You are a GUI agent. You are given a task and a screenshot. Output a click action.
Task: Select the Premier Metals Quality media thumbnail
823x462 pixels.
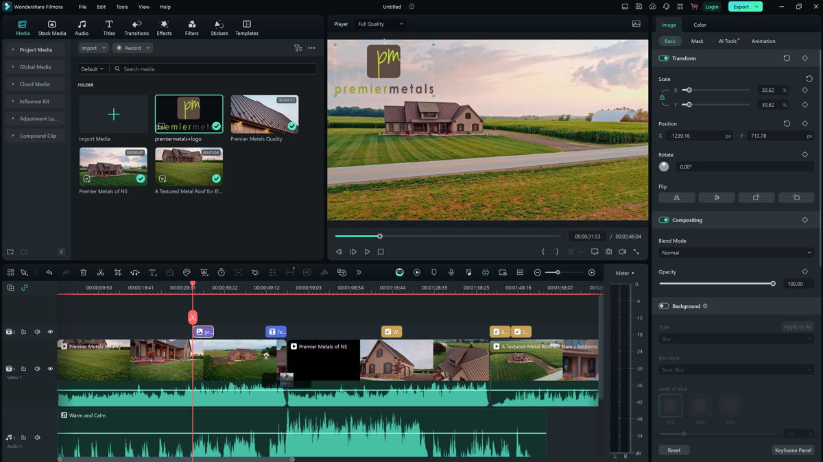264,114
